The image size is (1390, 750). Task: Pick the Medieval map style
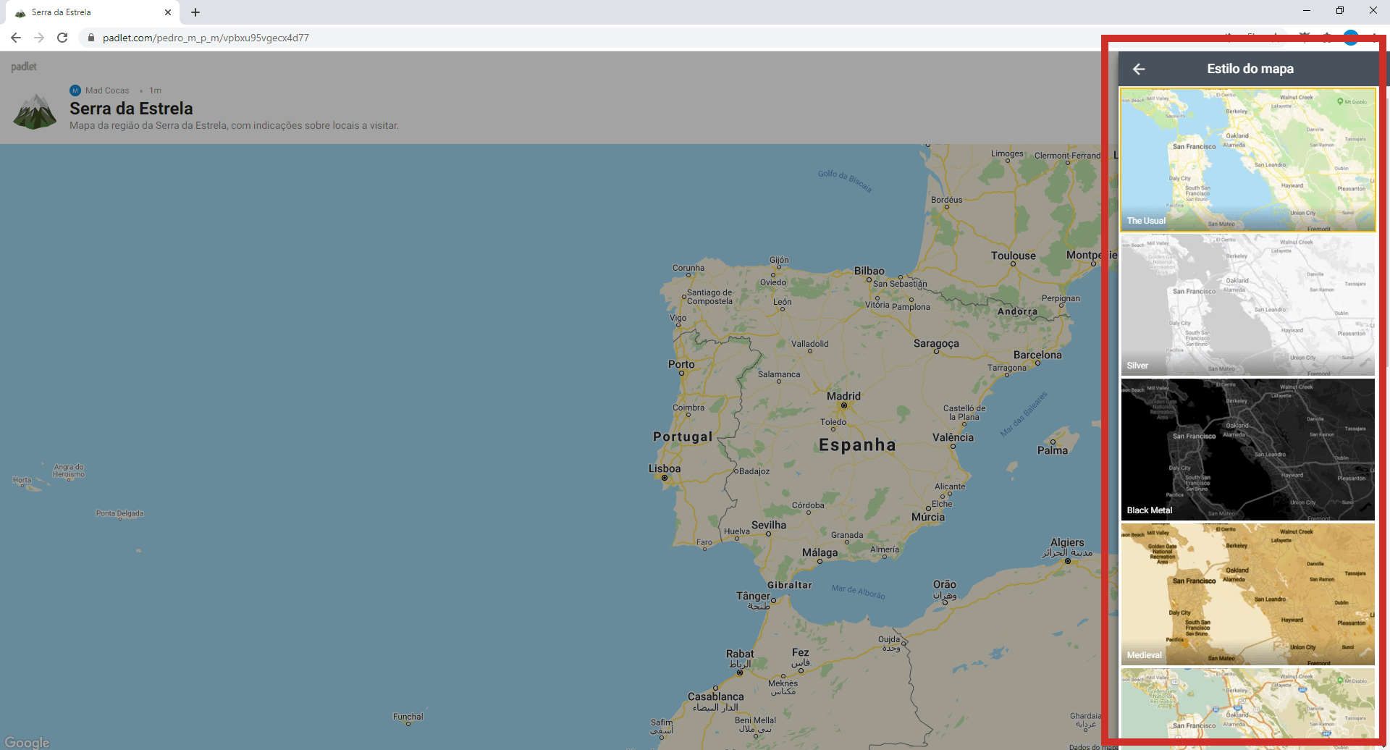click(1248, 594)
